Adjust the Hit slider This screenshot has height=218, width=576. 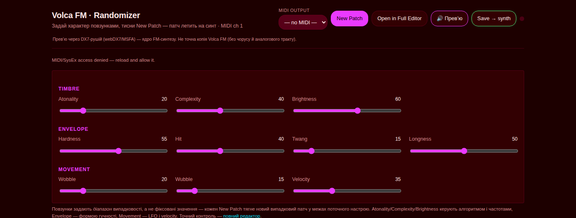230,151
